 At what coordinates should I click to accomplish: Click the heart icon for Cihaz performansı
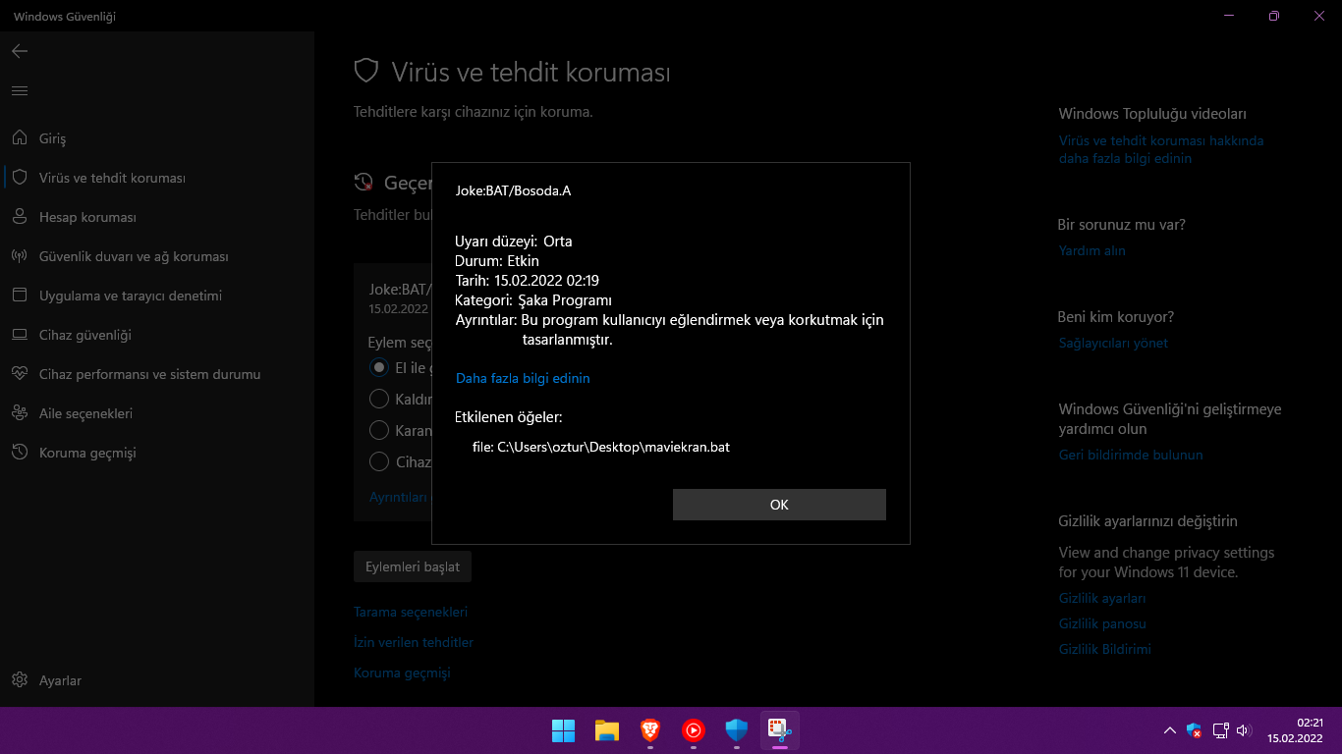(x=20, y=374)
